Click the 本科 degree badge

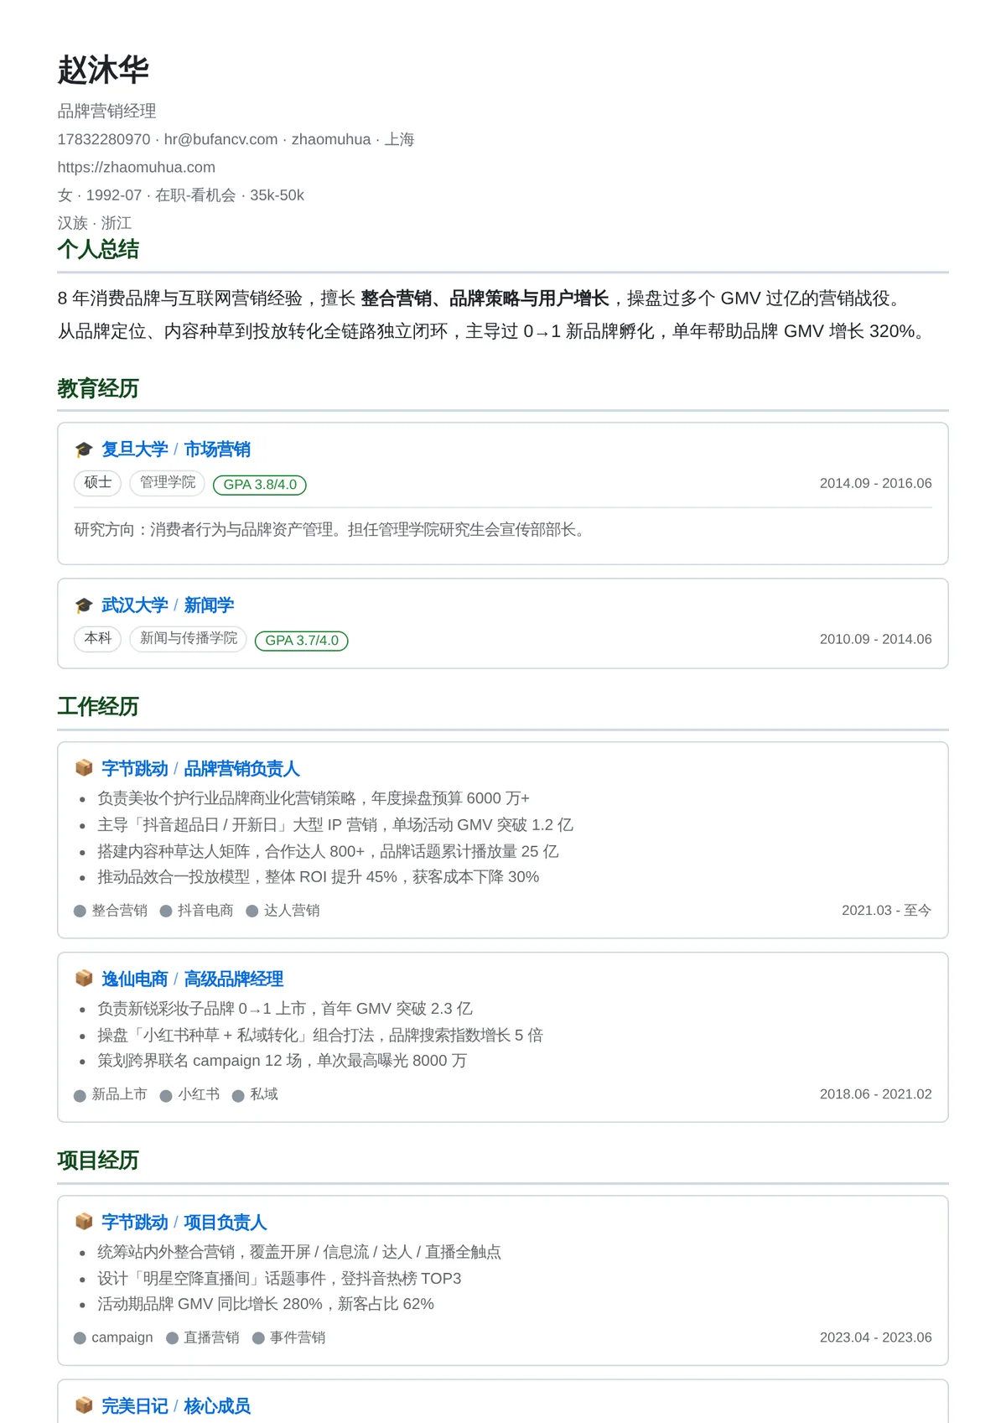pyautogui.click(x=98, y=639)
